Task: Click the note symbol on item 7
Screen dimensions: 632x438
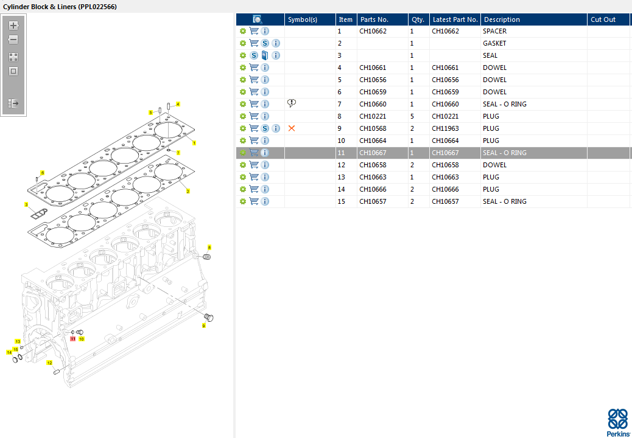Action: tap(292, 103)
